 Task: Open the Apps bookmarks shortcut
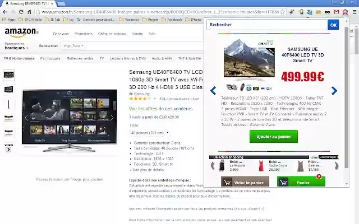pyautogui.click(x=9, y=20)
